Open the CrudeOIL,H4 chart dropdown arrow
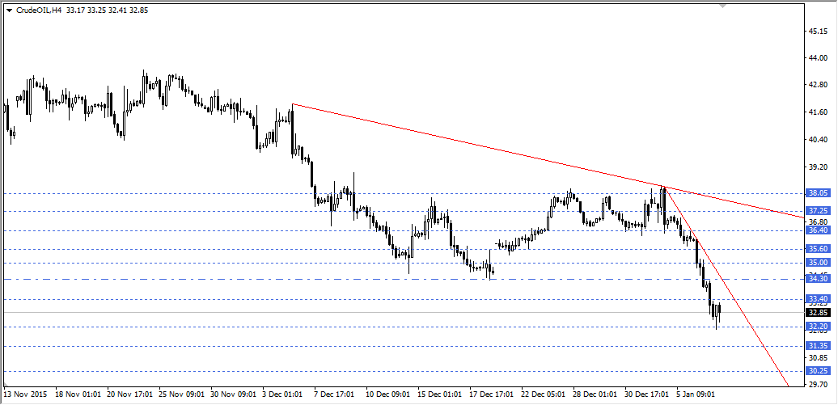Image resolution: width=838 pixels, height=405 pixels. coord(9,10)
